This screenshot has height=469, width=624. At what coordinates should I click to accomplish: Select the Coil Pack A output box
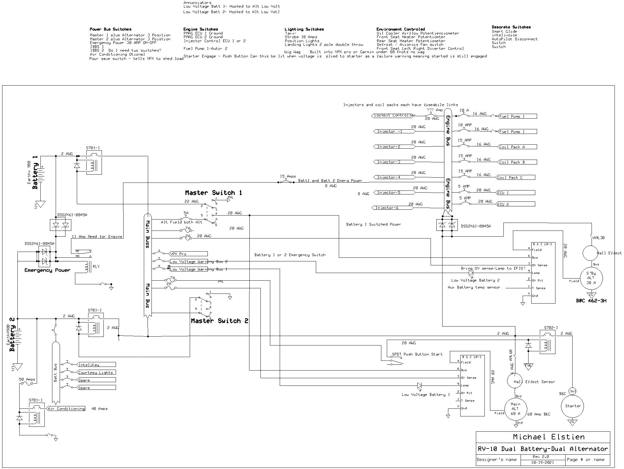click(517, 147)
